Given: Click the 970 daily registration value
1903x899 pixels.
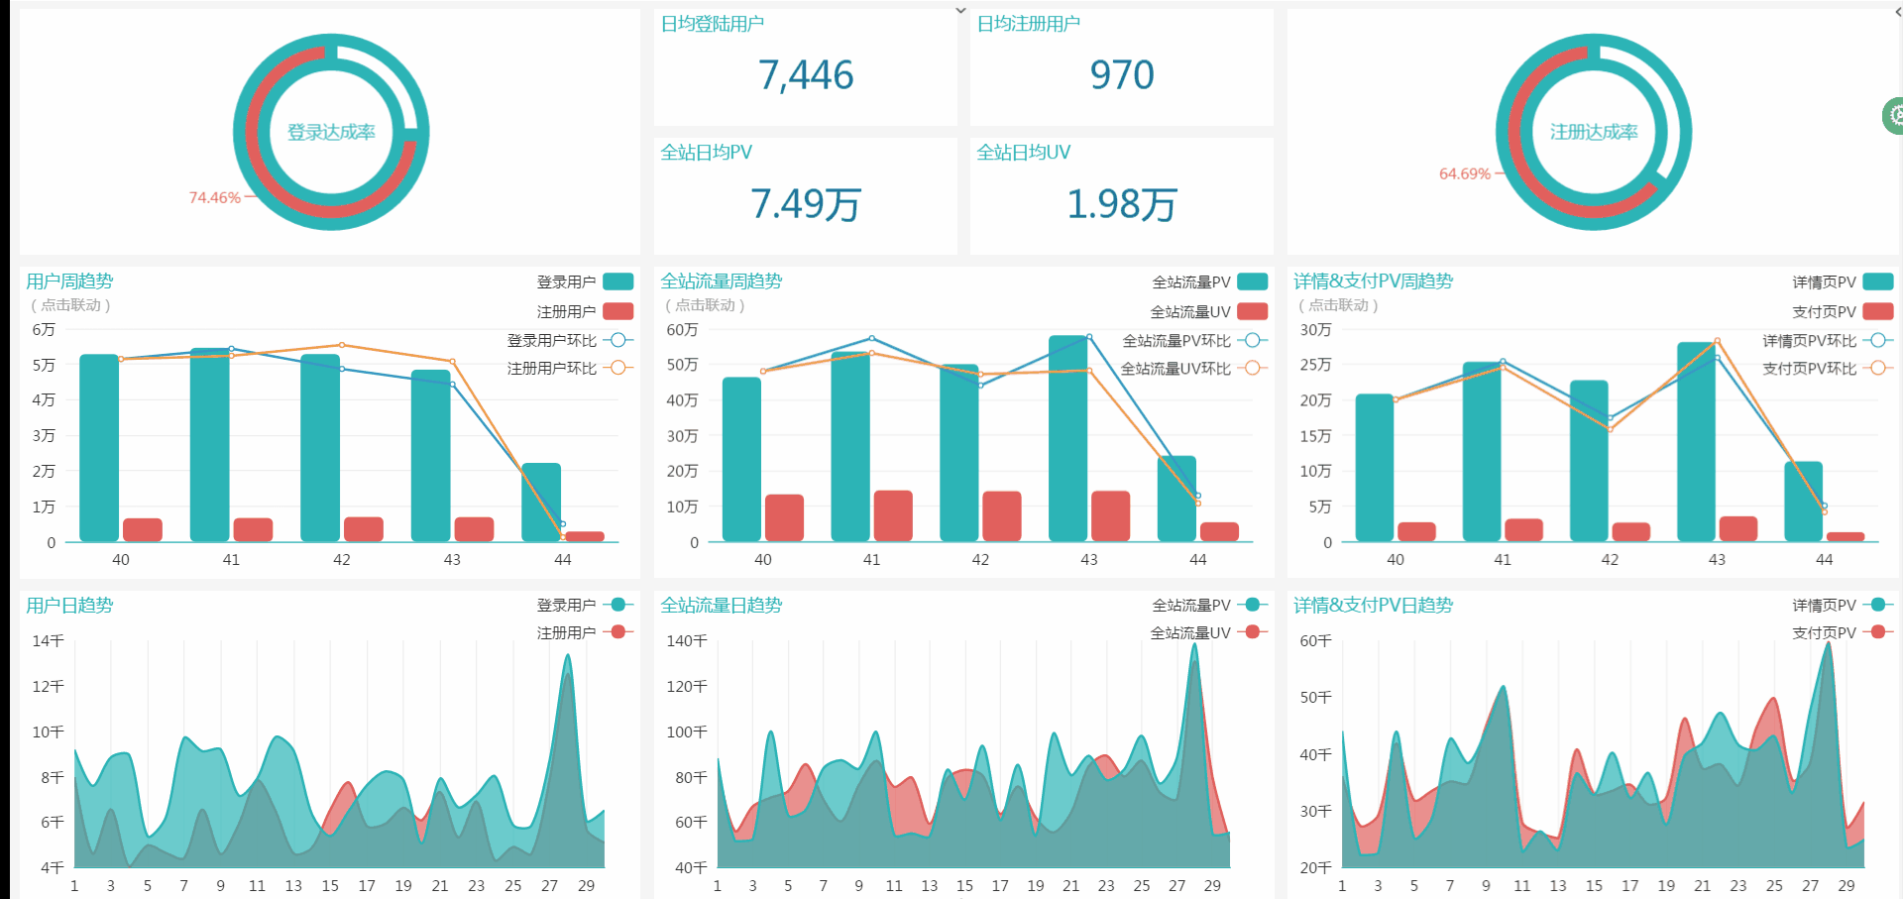Looking at the screenshot, I should point(1122,75).
